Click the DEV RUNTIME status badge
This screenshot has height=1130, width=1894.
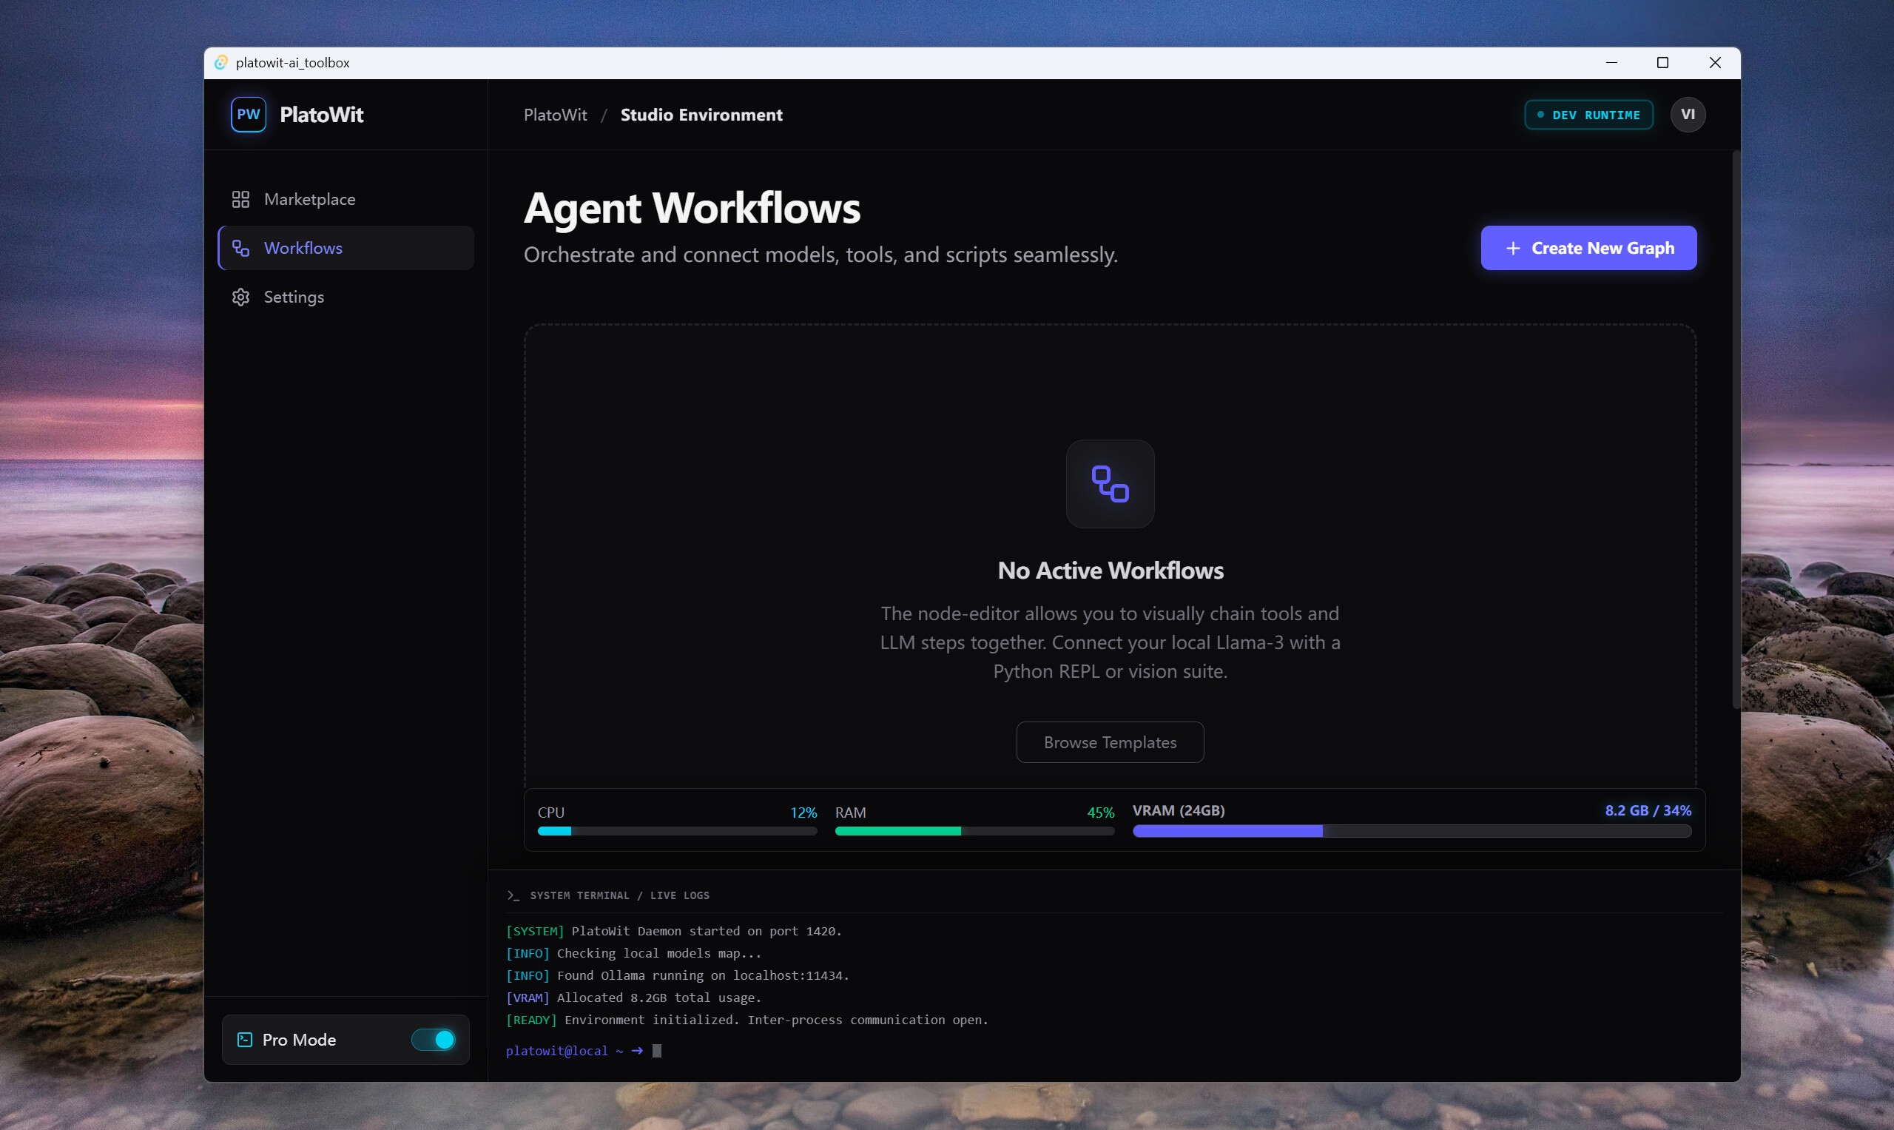click(x=1588, y=115)
